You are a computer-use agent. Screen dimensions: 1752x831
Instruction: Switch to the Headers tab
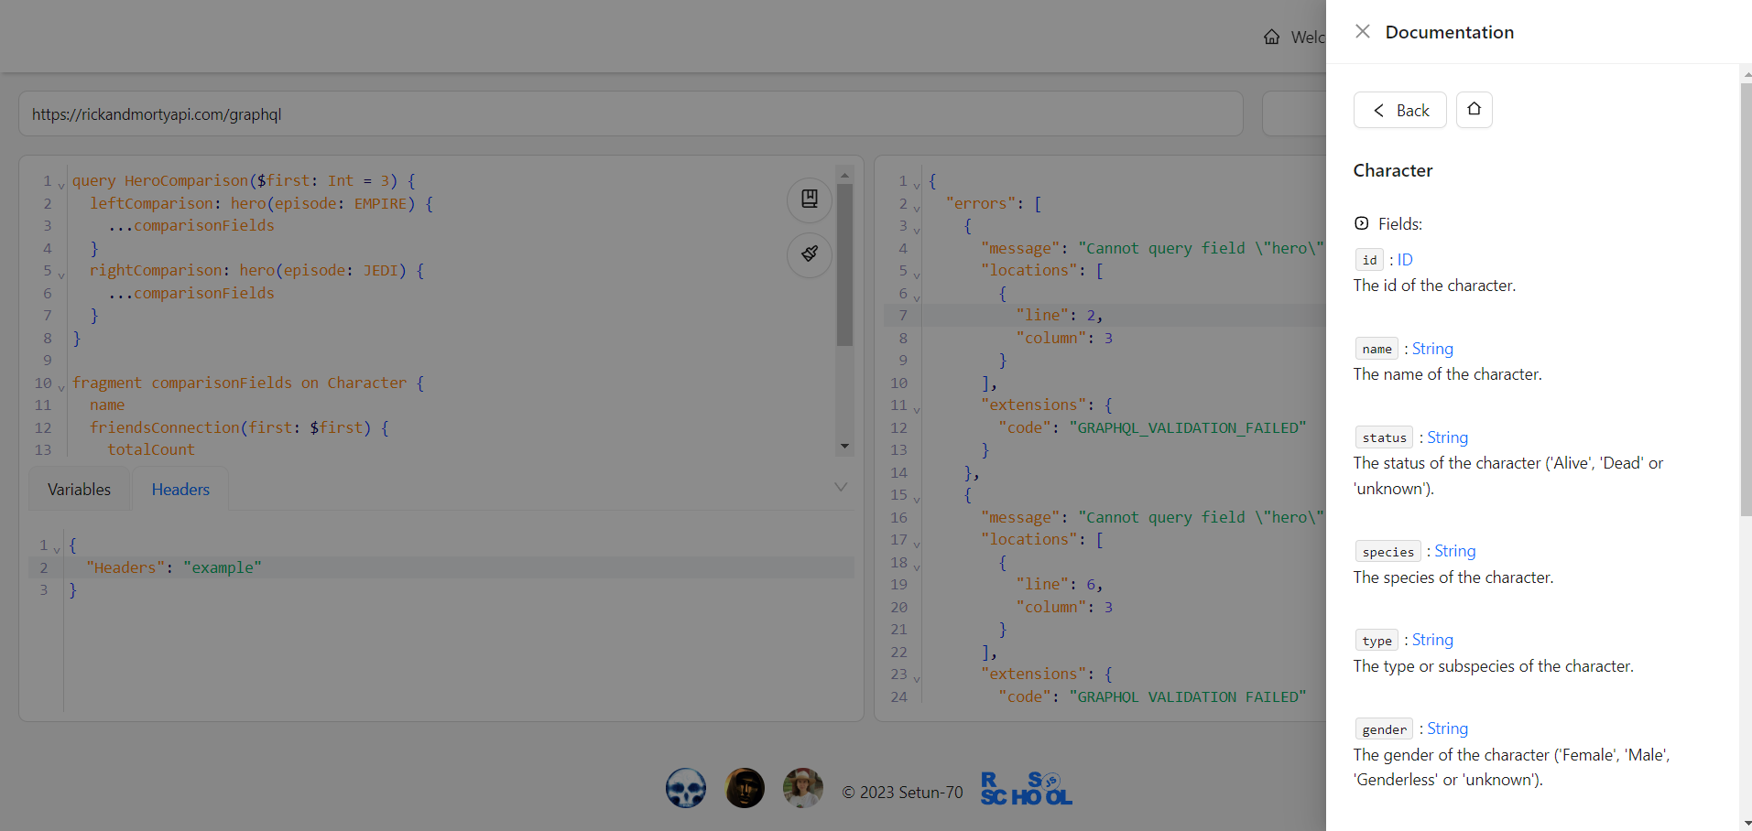point(180,490)
